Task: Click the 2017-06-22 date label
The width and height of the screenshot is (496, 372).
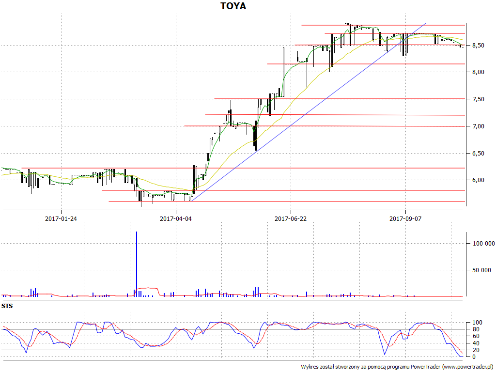Action: 291,218
